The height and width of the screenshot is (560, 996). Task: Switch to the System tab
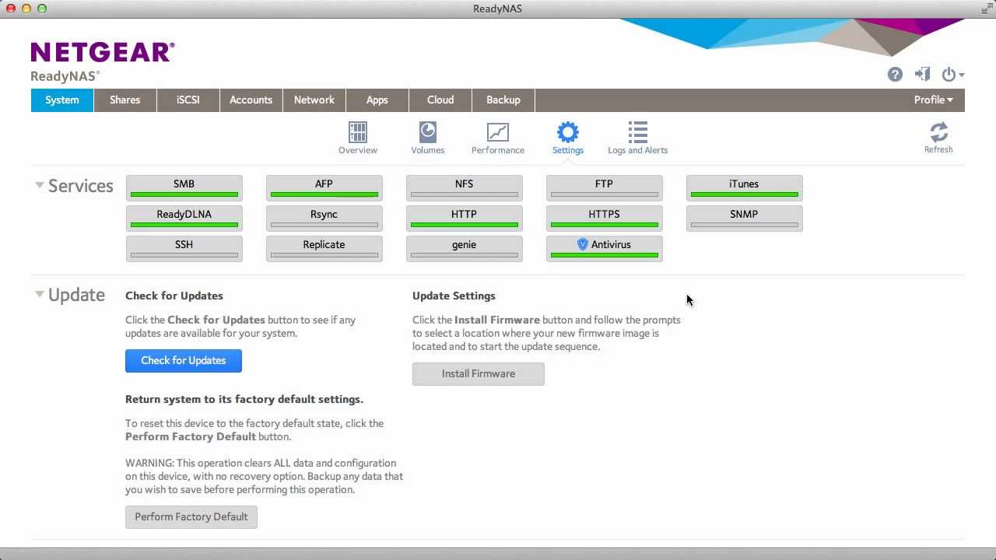pos(62,100)
